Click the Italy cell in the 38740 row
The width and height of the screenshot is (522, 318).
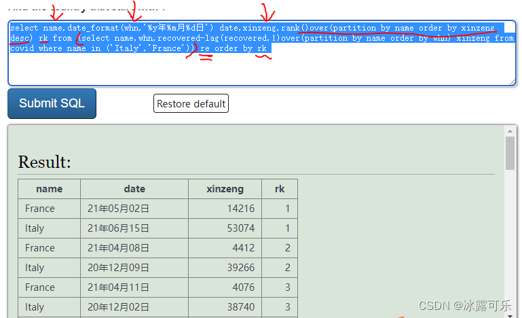coord(50,307)
